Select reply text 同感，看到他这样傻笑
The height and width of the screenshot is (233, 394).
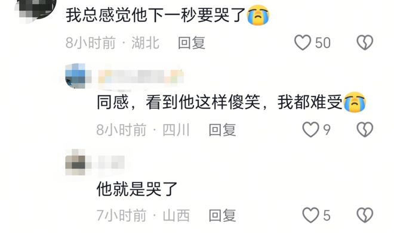click(x=178, y=102)
